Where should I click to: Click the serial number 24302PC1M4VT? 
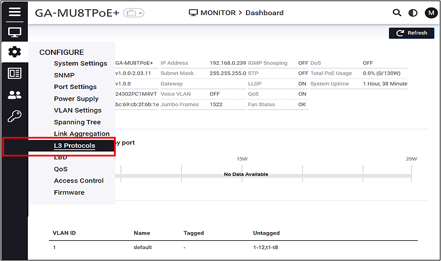click(x=136, y=94)
